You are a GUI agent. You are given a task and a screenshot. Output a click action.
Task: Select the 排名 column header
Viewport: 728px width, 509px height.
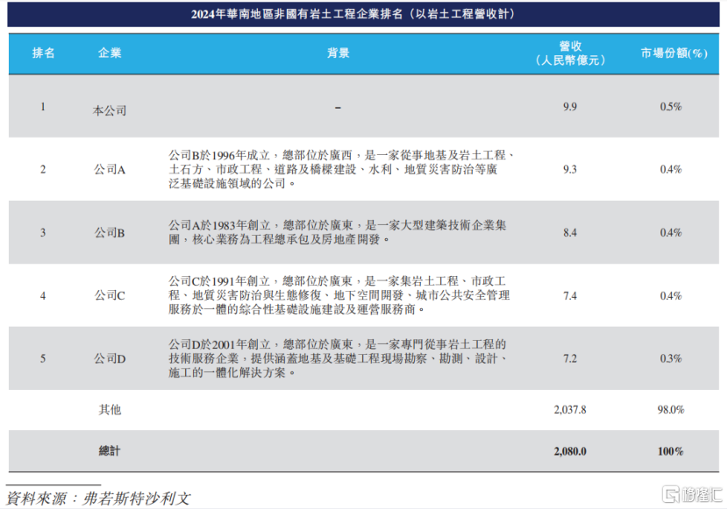44,53
